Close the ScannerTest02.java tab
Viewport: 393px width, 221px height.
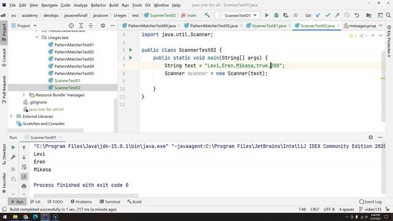point(338,26)
